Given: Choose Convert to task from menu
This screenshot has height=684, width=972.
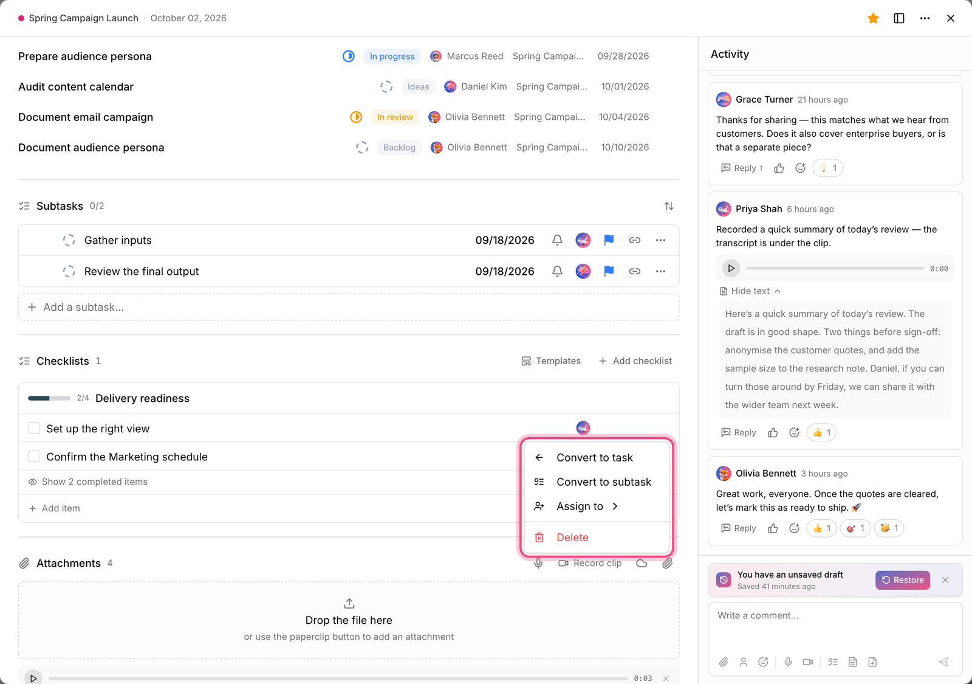Looking at the screenshot, I should click(x=597, y=458).
